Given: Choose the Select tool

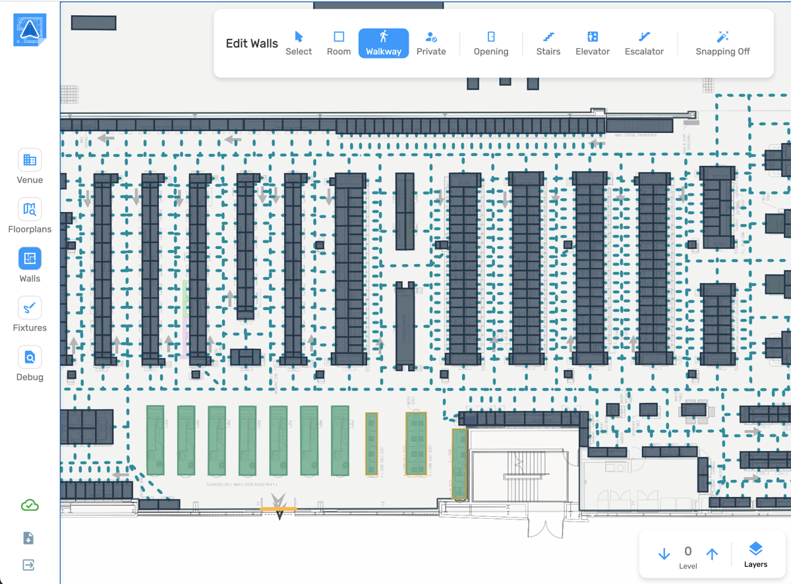Looking at the screenshot, I should click(x=299, y=43).
